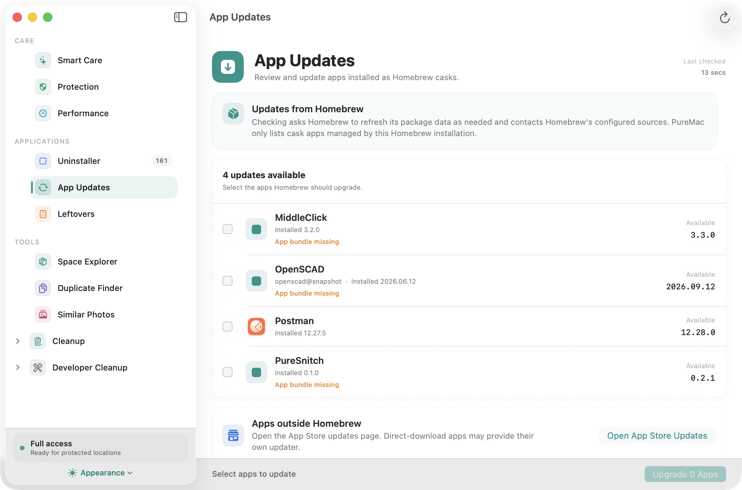Click the Postman available version 12.28.0
This screenshot has width=742, height=490.
698,332
